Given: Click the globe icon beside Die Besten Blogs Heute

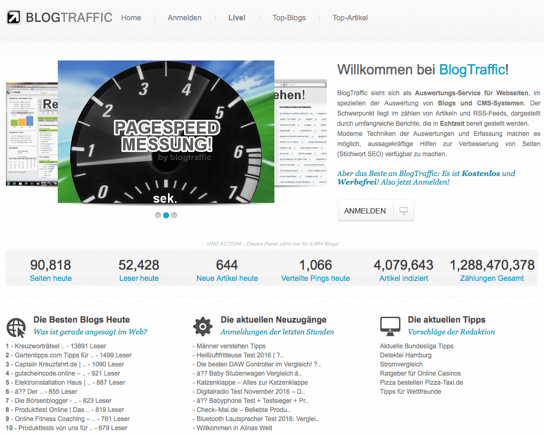Looking at the screenshot, I should pos(16,327).
